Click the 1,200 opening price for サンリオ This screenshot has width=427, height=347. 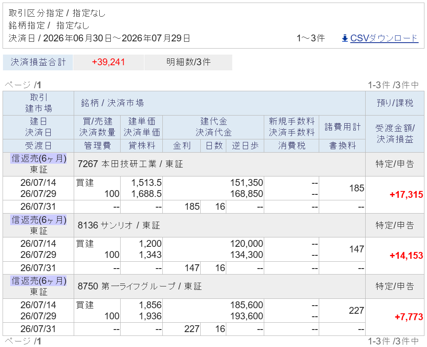150,243
